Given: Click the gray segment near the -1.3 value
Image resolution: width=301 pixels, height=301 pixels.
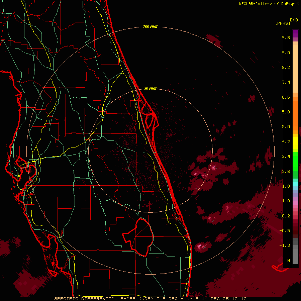Looking at the screenshot, I should tap(295, 246).
